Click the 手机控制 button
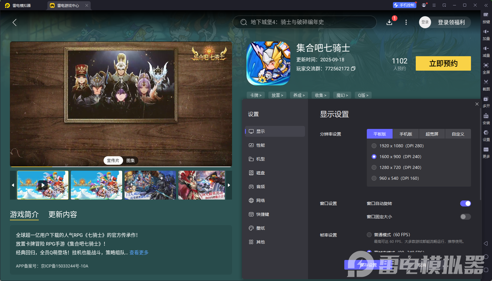 click(404, 5)
